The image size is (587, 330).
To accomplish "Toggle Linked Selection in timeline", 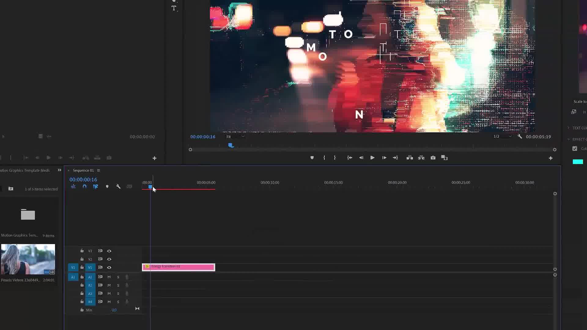I will (x=96, y=186).
